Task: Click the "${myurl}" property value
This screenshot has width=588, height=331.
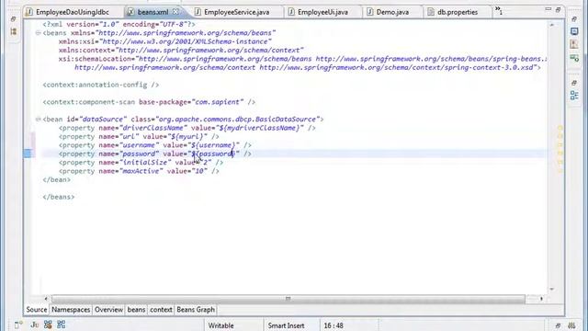Action: [187, 137]
